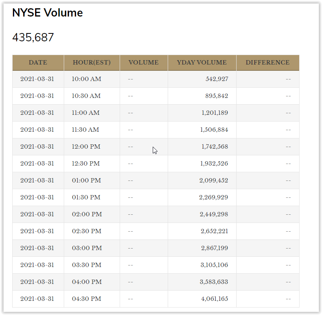Screen dimensions: 322x315
Task: Click yesterday volume 1,201,189
Action: click(215, 112)
